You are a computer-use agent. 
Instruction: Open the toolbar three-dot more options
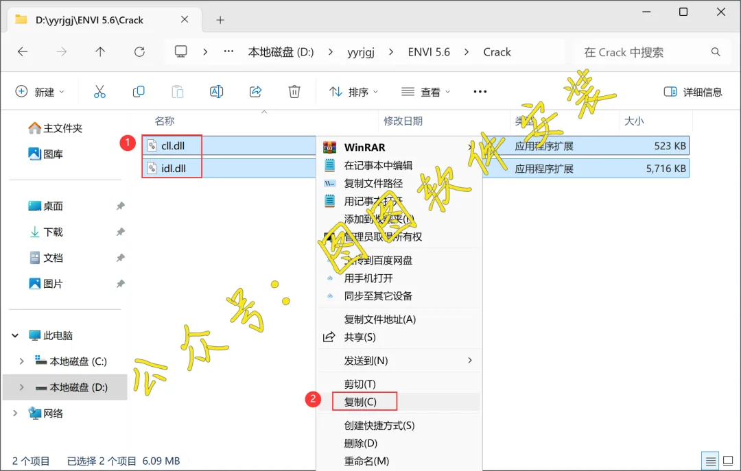(480, 92)
